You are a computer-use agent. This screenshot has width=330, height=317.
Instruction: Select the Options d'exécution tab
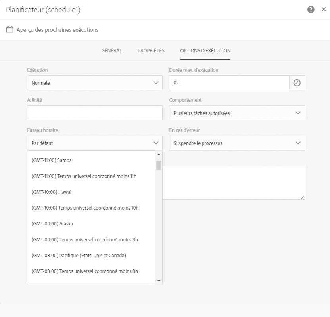pos(205,51)
